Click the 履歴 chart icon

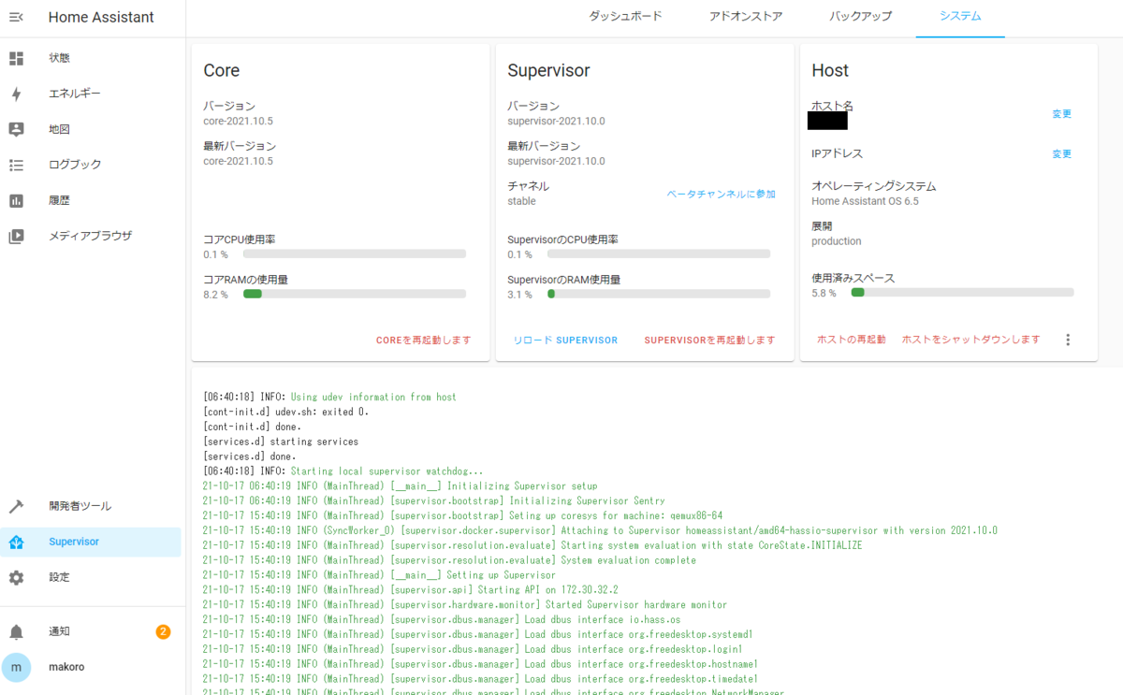pyautogui.click(x=16, y=200)
